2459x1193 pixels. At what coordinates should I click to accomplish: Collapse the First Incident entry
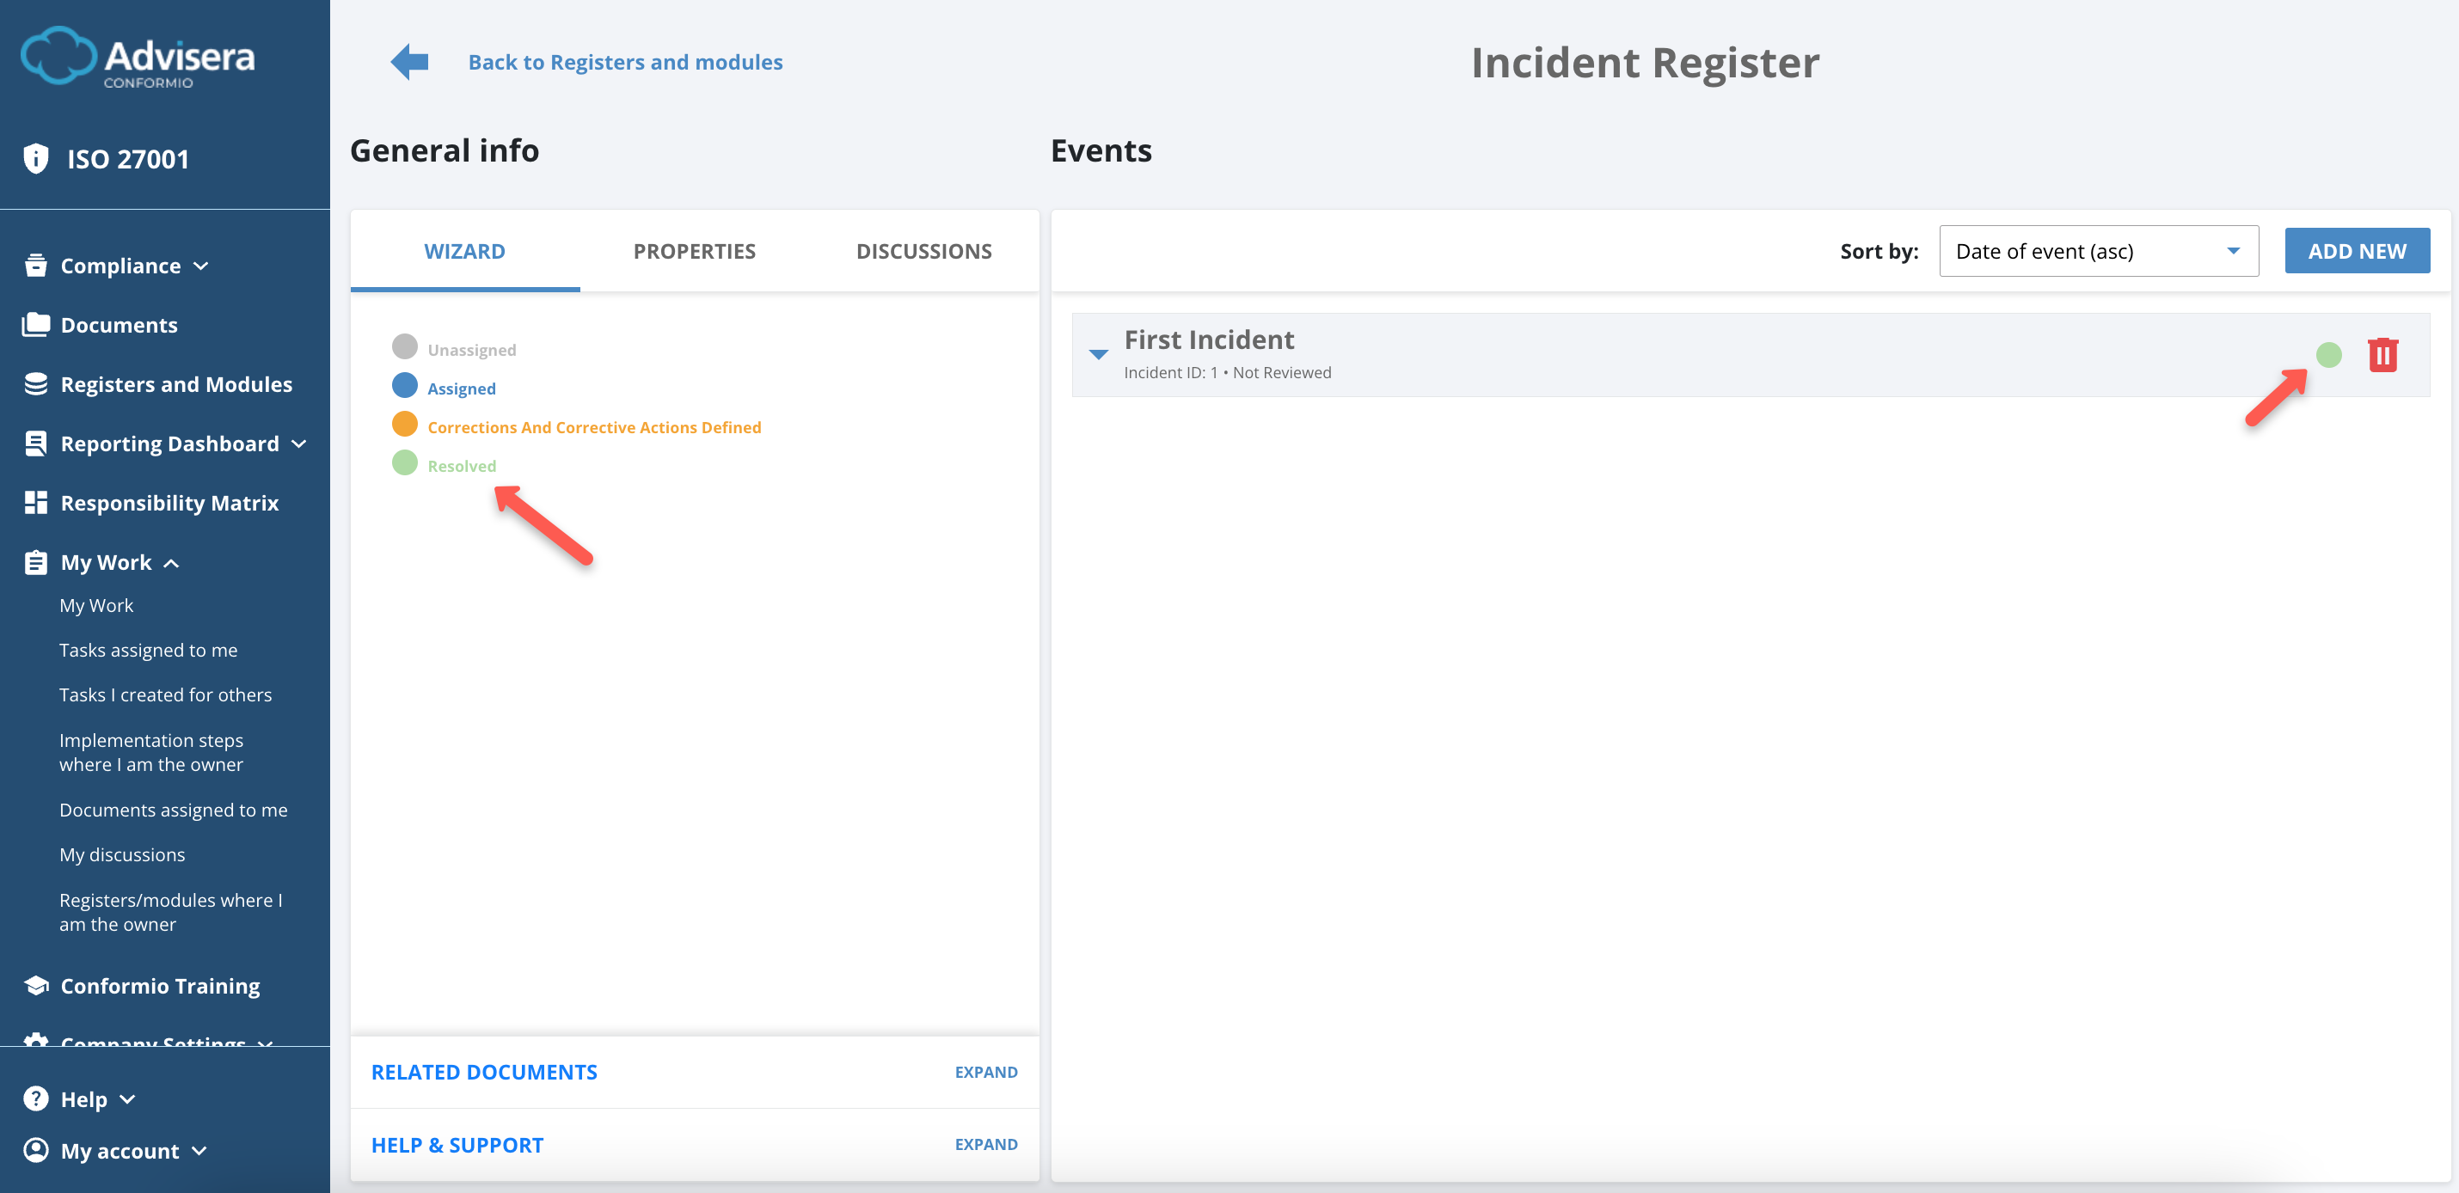point(1097,355)
